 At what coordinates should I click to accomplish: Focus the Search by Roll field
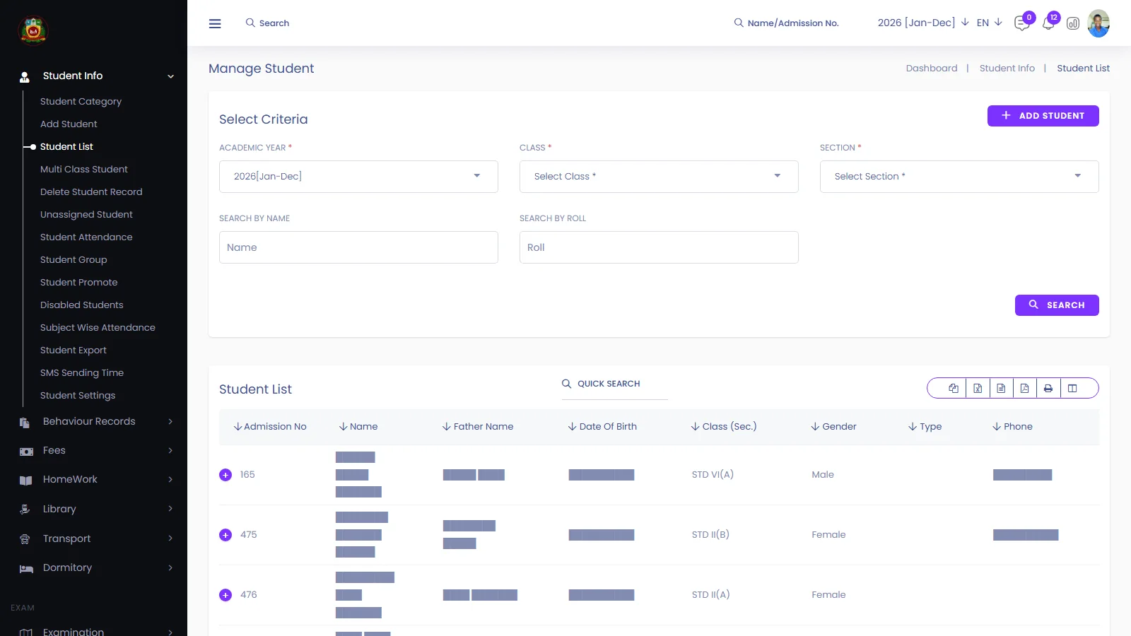[x=659, y=247]
